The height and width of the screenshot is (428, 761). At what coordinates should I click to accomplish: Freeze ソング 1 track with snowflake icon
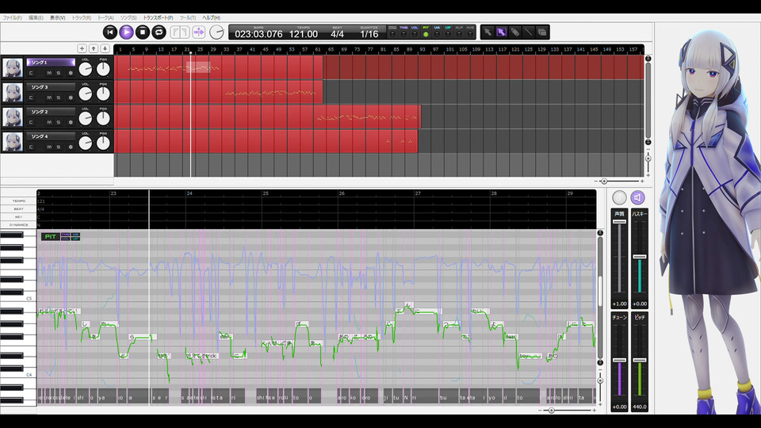71,73
